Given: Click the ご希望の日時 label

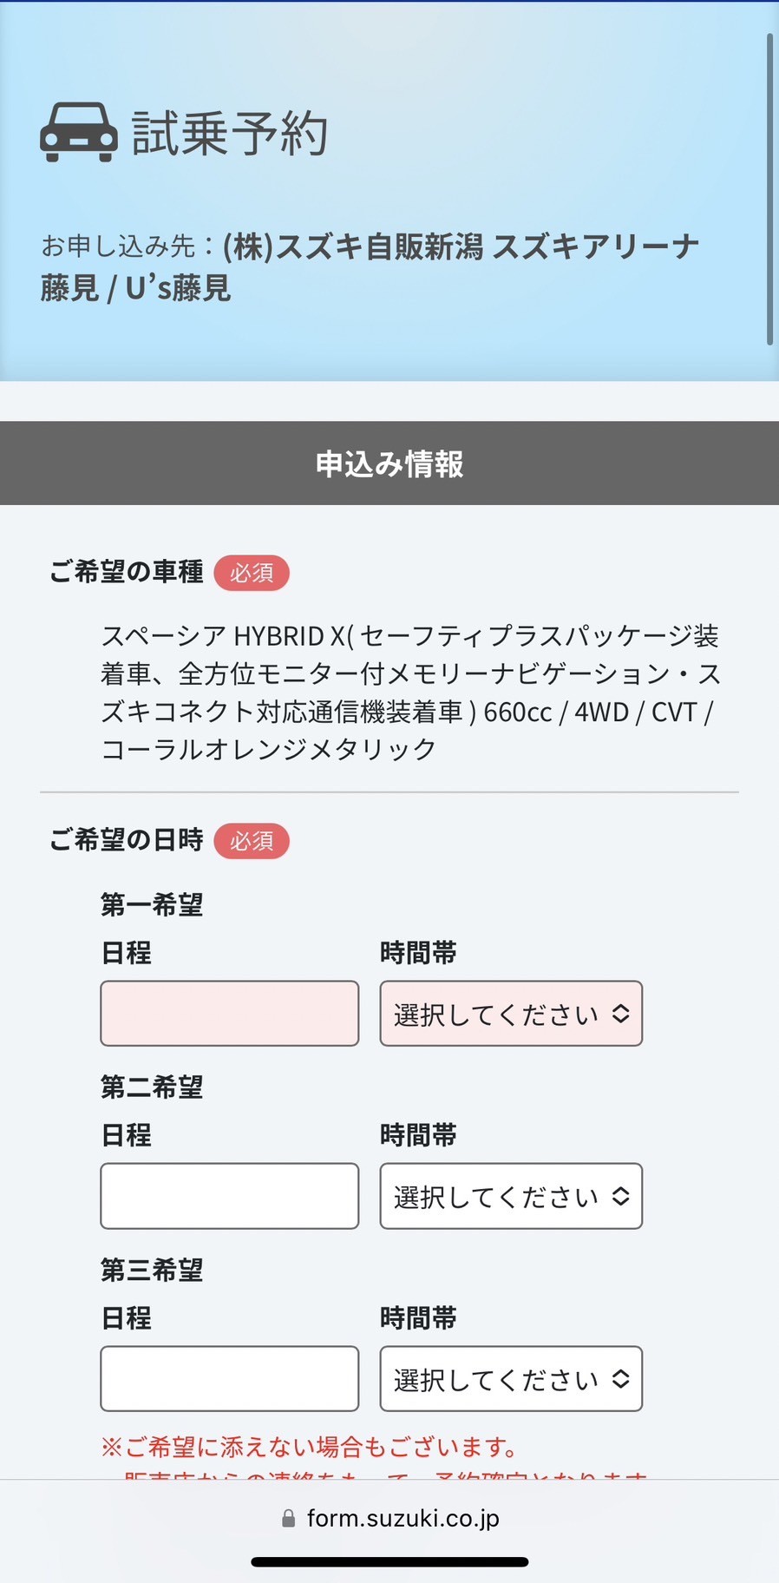Looking at the screenshot, I should pos(127,840).
